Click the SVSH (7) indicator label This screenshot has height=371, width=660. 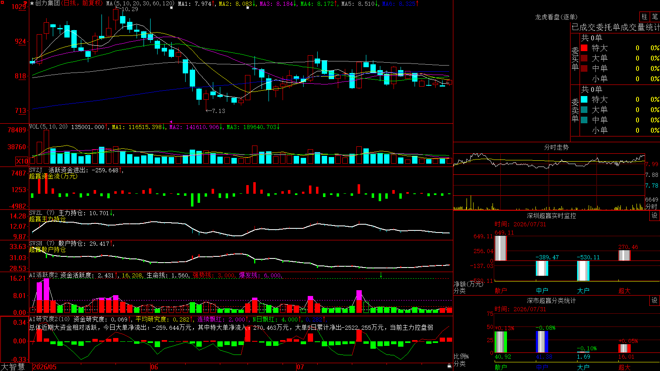click(42, 244)
